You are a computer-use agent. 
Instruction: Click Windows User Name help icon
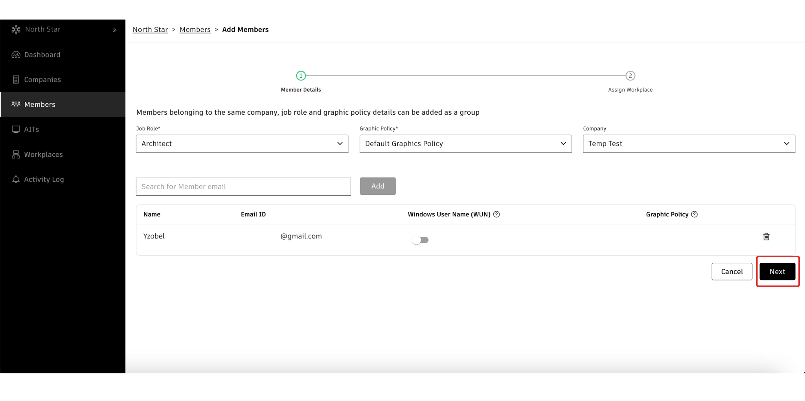496,214
